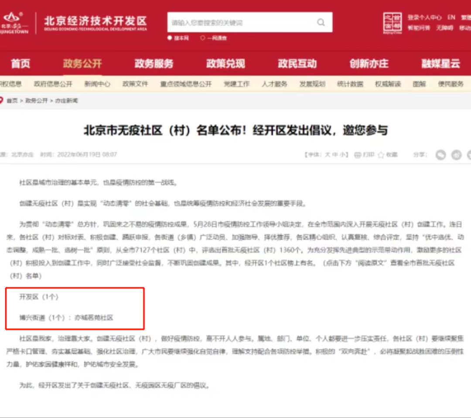The height and width of the screenshot is (418, 471).
Task: Click the printer icon beside 打印
Action: point(358,155)
